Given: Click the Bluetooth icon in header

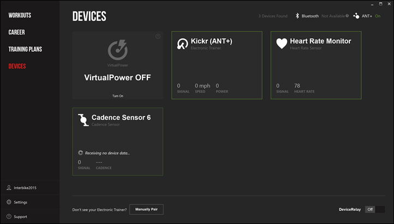Looking at the screenshot, I should [x=297, y=16].
